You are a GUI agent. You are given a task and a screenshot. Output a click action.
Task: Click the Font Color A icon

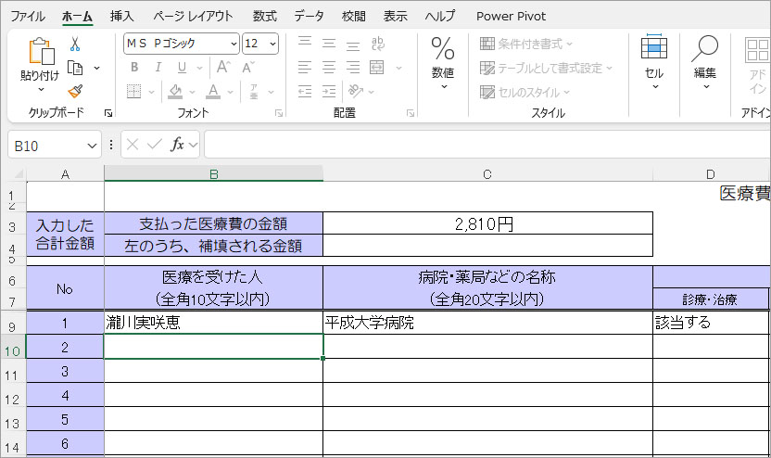tap(213, 92)
